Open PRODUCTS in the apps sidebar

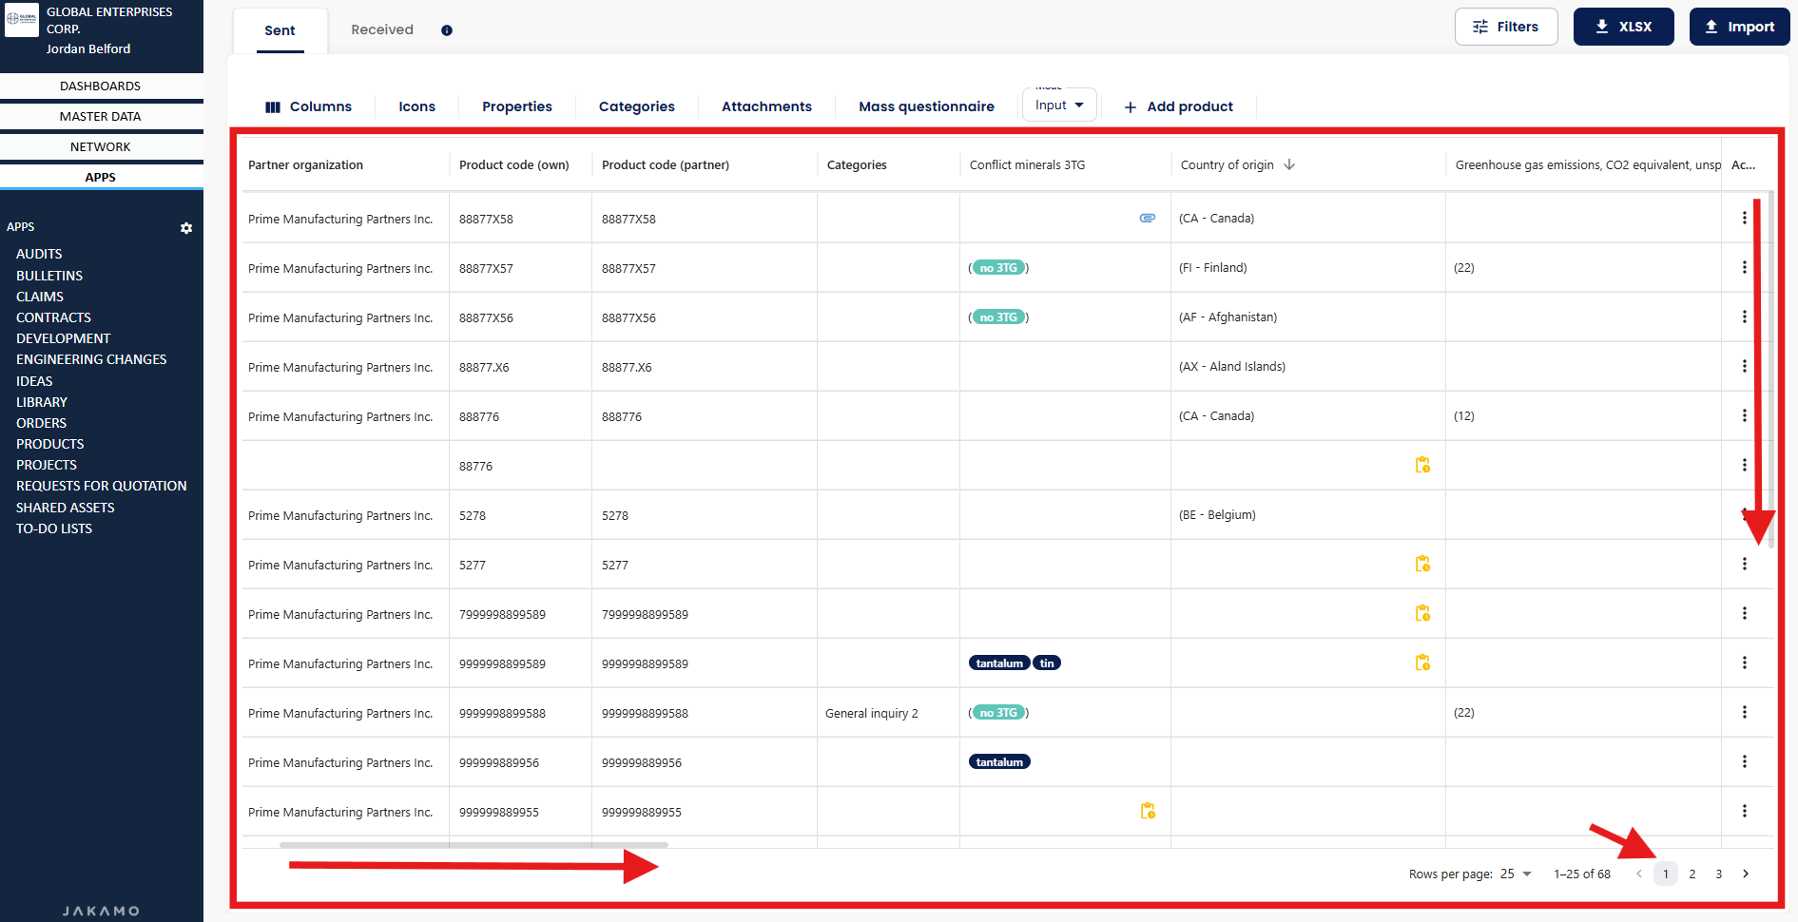tap(50, 444)
